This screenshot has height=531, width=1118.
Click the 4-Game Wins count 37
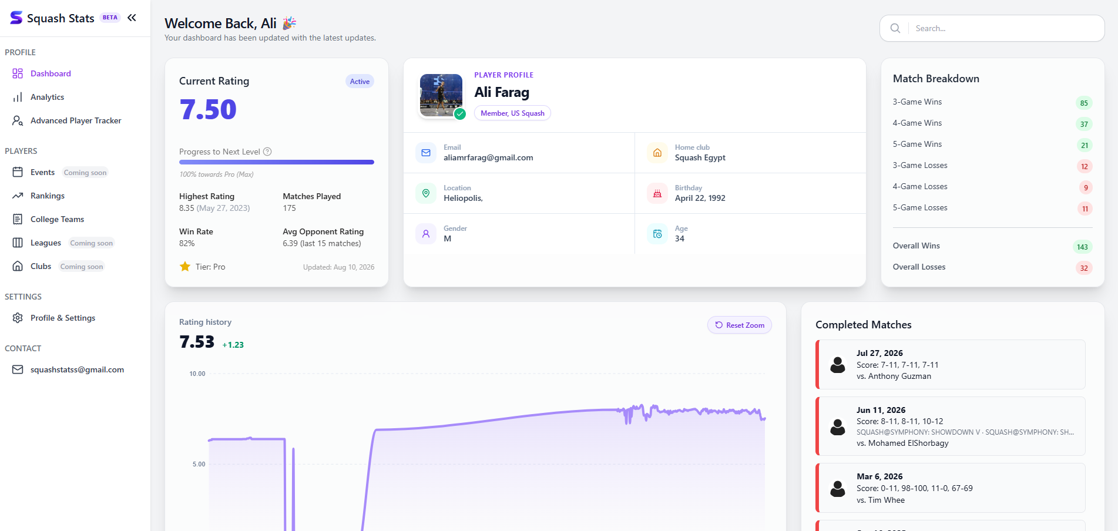[1084, 124]
